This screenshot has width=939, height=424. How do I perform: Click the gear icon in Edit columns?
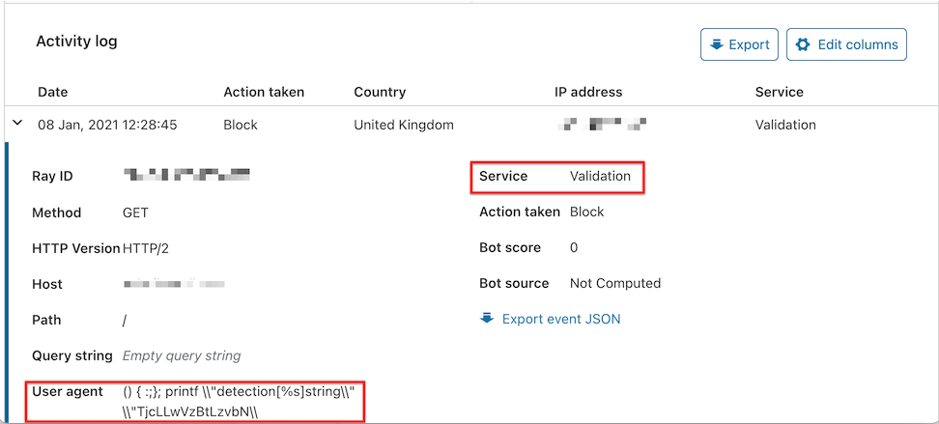pos(803,44)
